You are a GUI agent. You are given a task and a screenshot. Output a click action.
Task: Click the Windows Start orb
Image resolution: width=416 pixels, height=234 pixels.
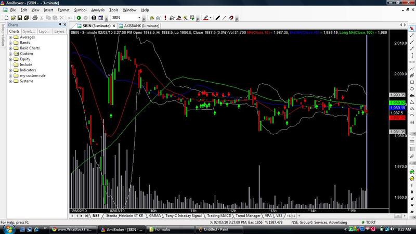click(x=9, y=229)
